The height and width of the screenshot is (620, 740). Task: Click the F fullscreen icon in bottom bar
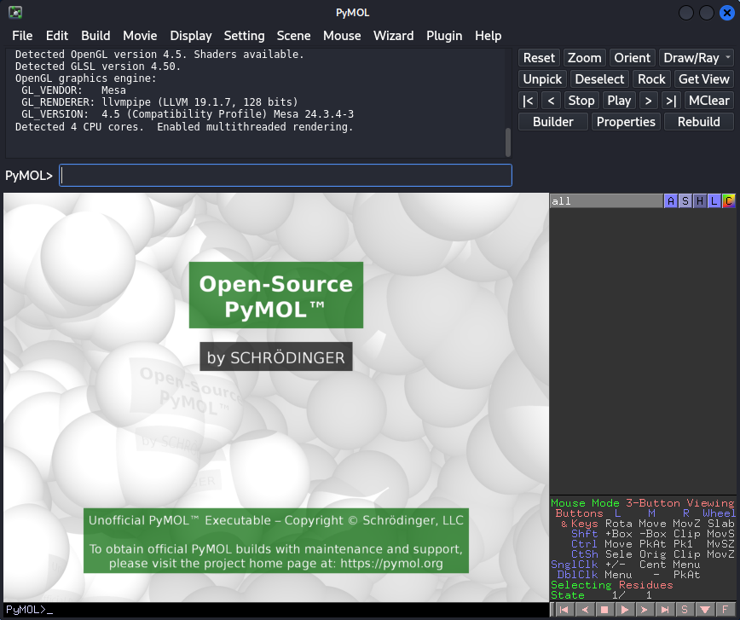tap(724, 610)
